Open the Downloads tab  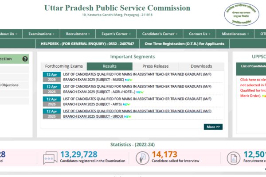(x=201, y=66)
